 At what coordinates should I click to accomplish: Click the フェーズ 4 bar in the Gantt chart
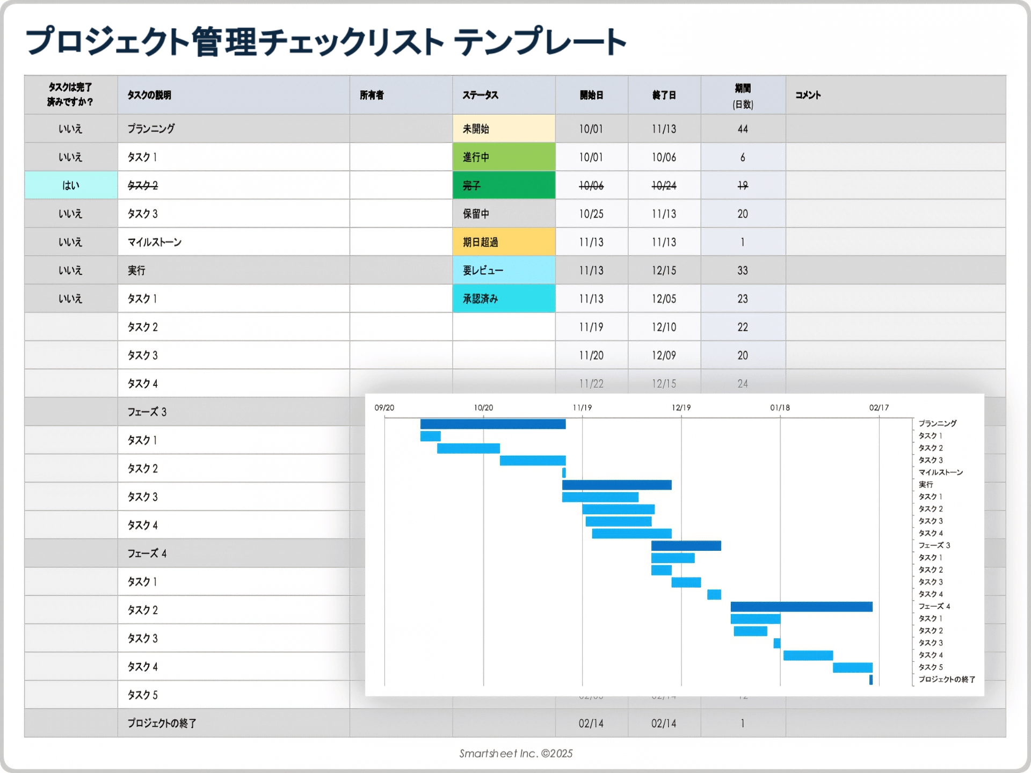[801, 607]
